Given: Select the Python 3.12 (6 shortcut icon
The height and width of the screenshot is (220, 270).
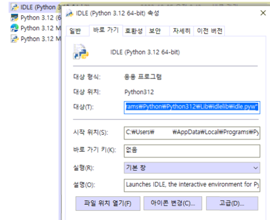Looking at the screenshot, I should (14, 18).
